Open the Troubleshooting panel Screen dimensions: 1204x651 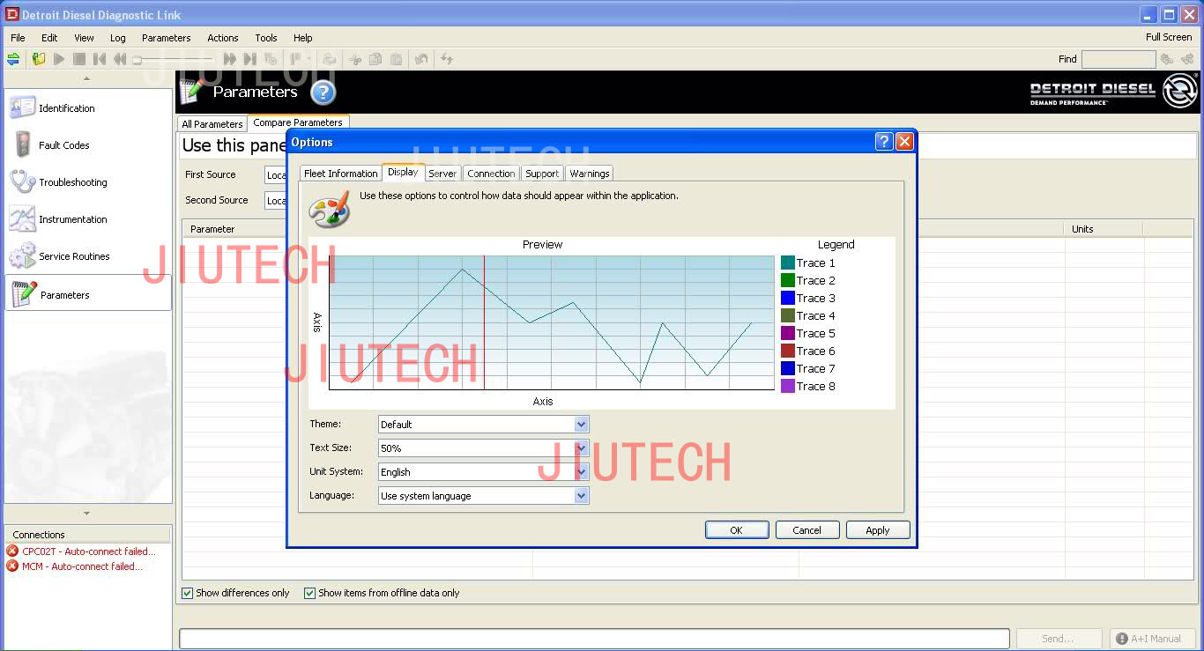87,182
